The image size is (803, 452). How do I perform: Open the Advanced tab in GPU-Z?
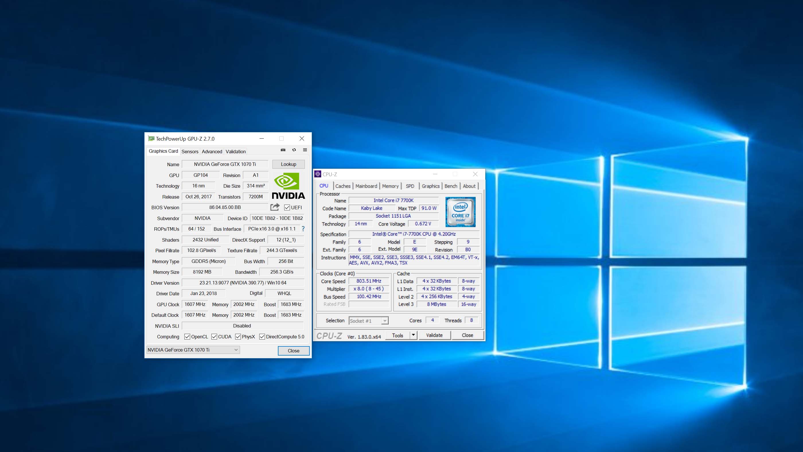coord(212,152)
